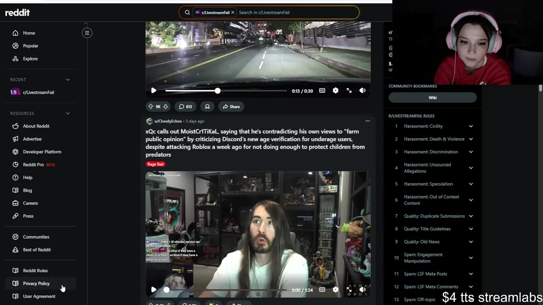
Task: Toggle captions on the top video
Action: [322, 91]
